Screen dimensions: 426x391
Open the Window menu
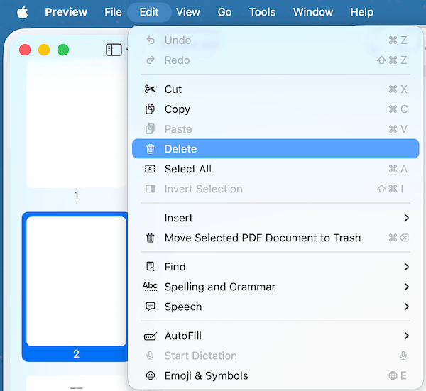[313, 12]
